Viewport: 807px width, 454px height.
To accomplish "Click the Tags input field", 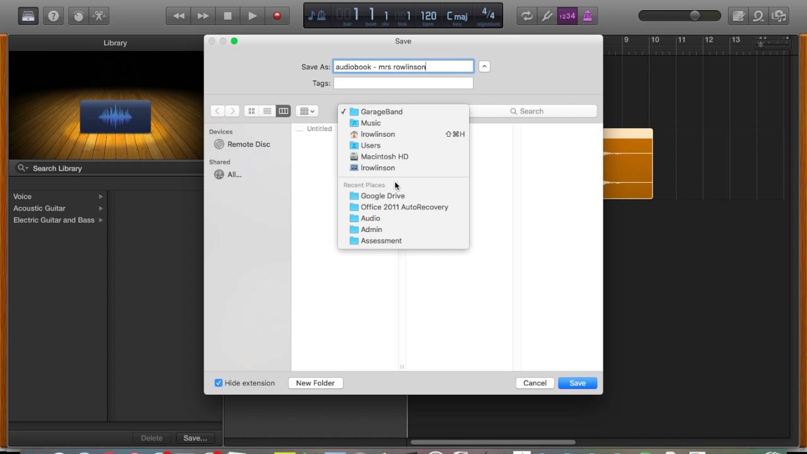I will 403,83.
